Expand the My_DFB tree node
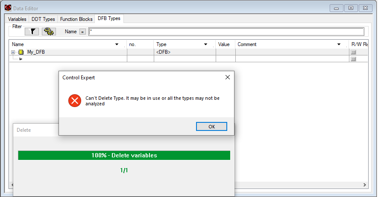The image size is (378, 197). (13, 52)
